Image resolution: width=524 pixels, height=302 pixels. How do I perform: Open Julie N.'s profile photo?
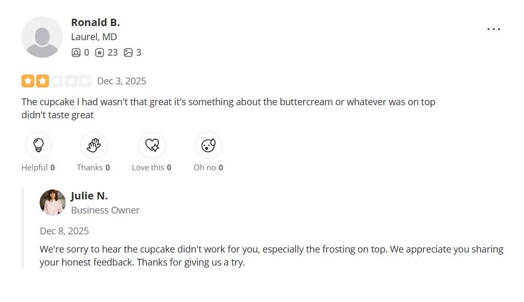pos(53,203)
